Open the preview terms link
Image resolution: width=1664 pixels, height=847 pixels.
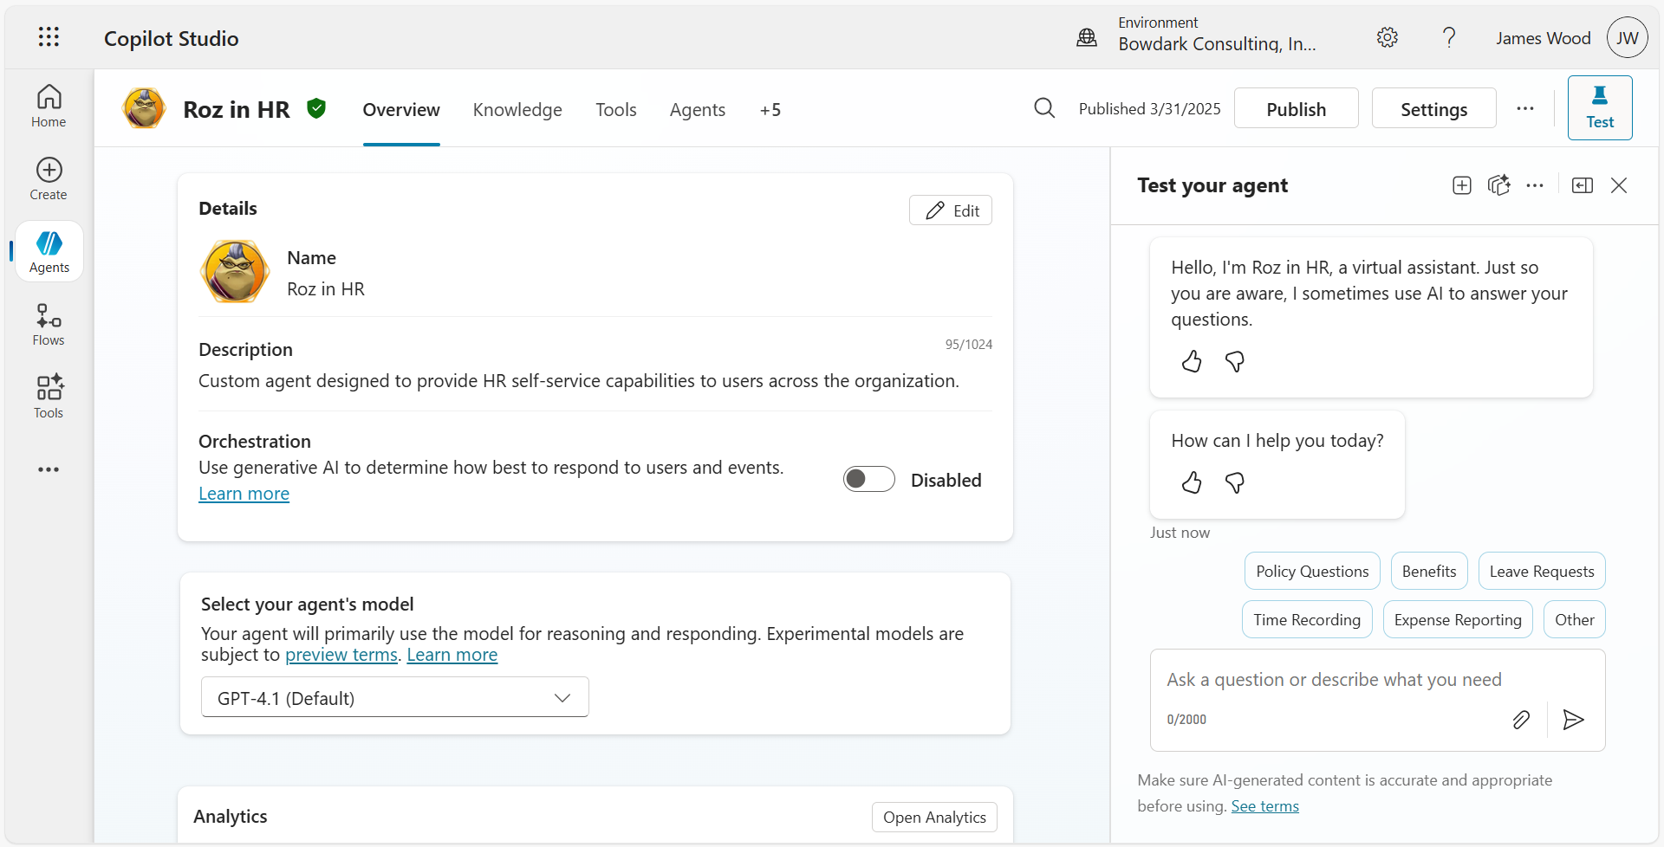coord(341,655)
